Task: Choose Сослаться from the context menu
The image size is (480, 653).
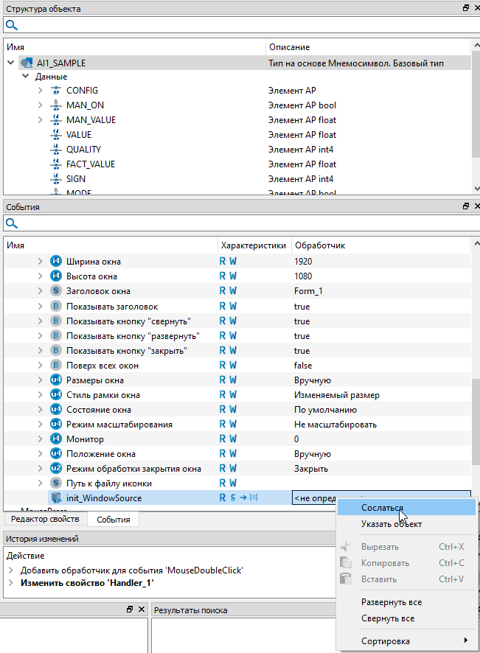Action: pos(382,507)
